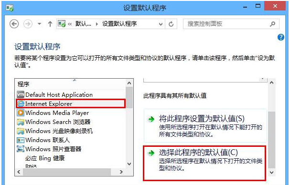Click the program list scroll right arrow
This screenshot has height=185, width=290.
(x=121, y=172)
